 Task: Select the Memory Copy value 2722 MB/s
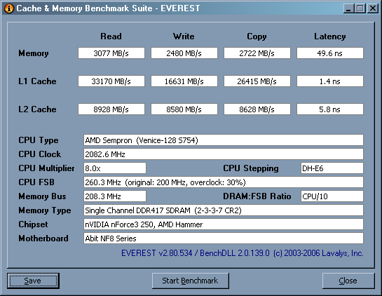pyautogui.click(x=257, y=53)
